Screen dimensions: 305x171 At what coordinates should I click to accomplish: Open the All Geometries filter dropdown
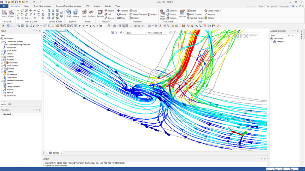(157, 33)
